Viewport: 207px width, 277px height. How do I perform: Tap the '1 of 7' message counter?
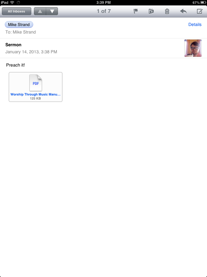(104, 11)
